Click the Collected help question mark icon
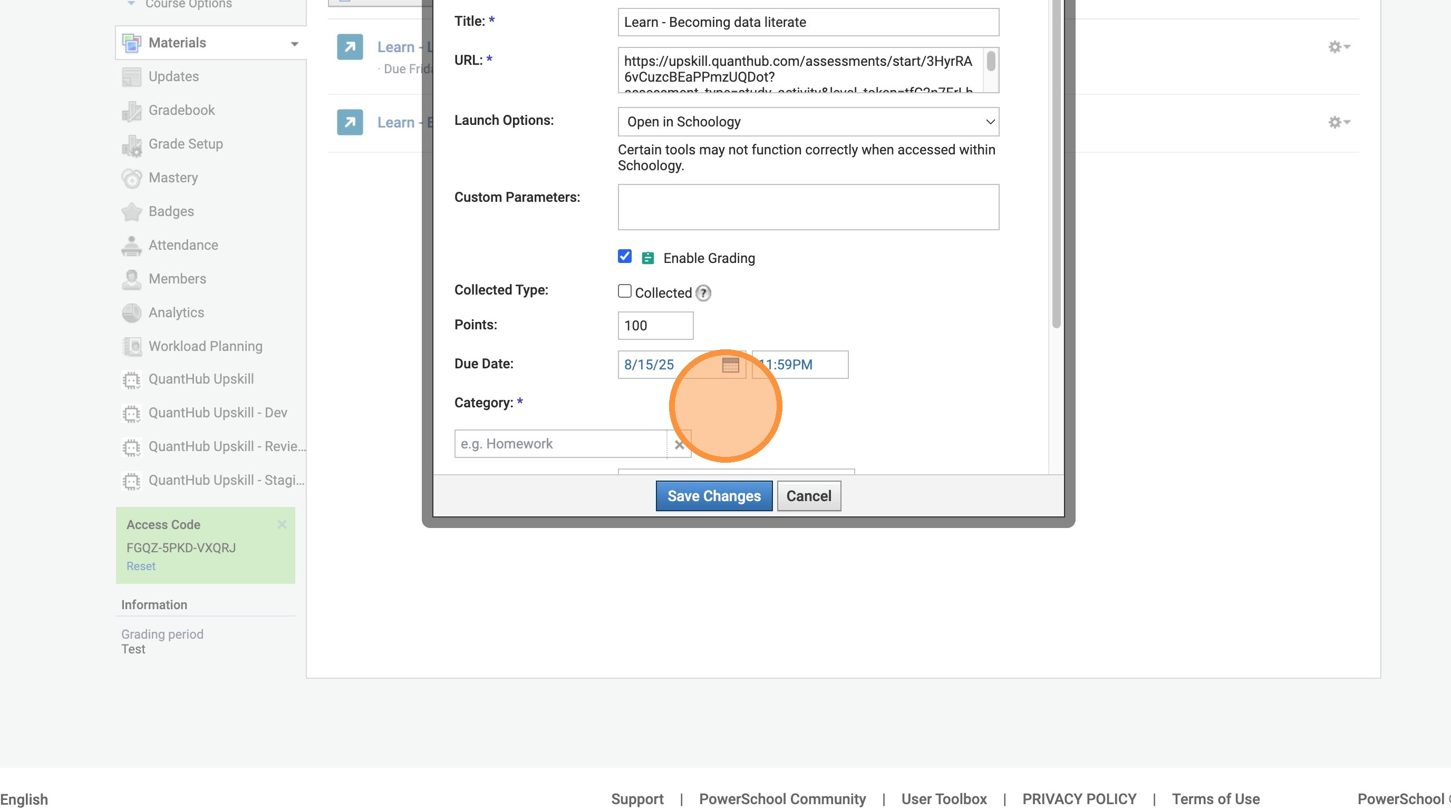This screenshot has height=811, width=1451. coord(703,292)
